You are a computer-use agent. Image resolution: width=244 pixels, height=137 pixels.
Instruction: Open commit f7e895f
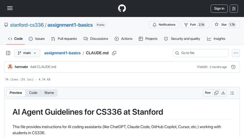(x=202, y=67)
